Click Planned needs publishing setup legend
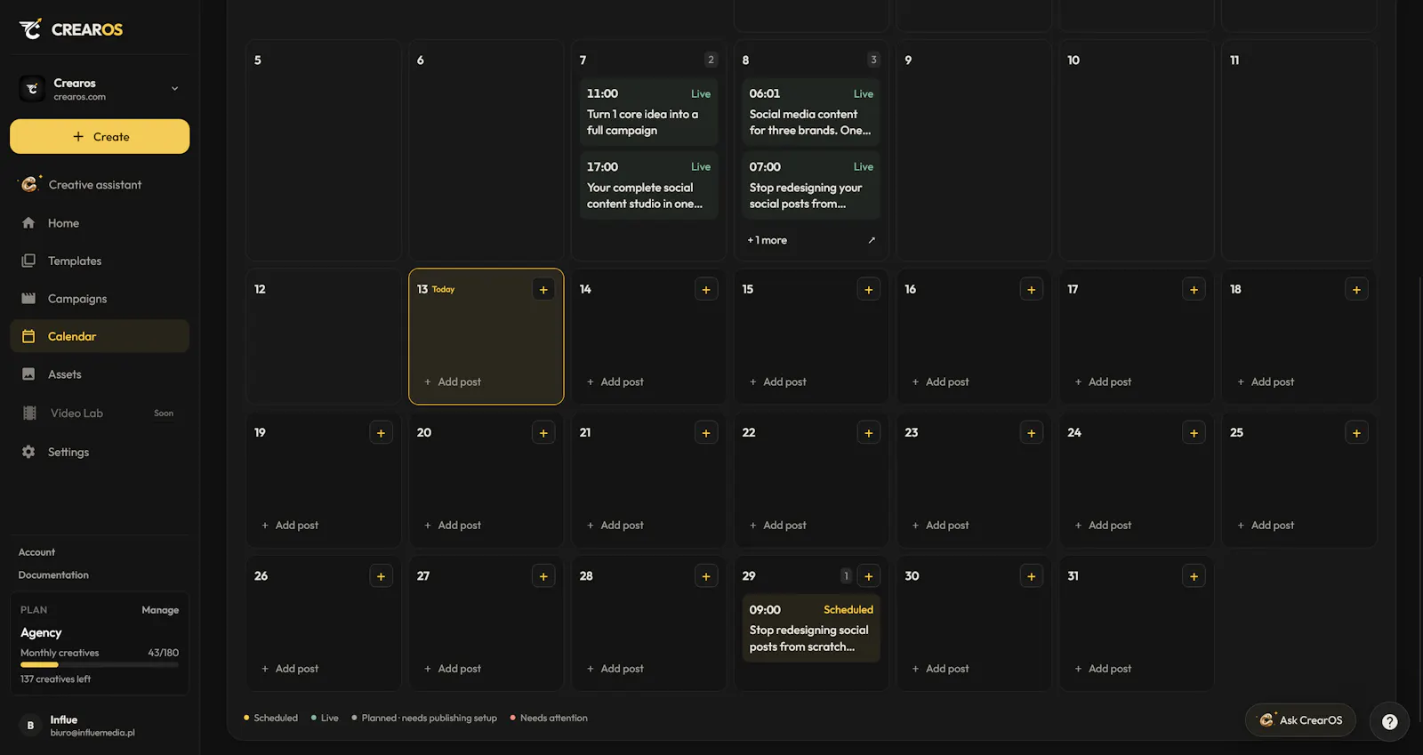Viewport: 1423px width, 755px height. tap(424, 719)
